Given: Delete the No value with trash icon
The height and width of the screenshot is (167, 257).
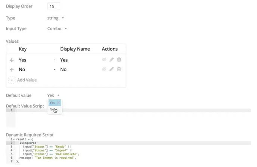Looking at the screenshot, I should [x=119, y=69].
